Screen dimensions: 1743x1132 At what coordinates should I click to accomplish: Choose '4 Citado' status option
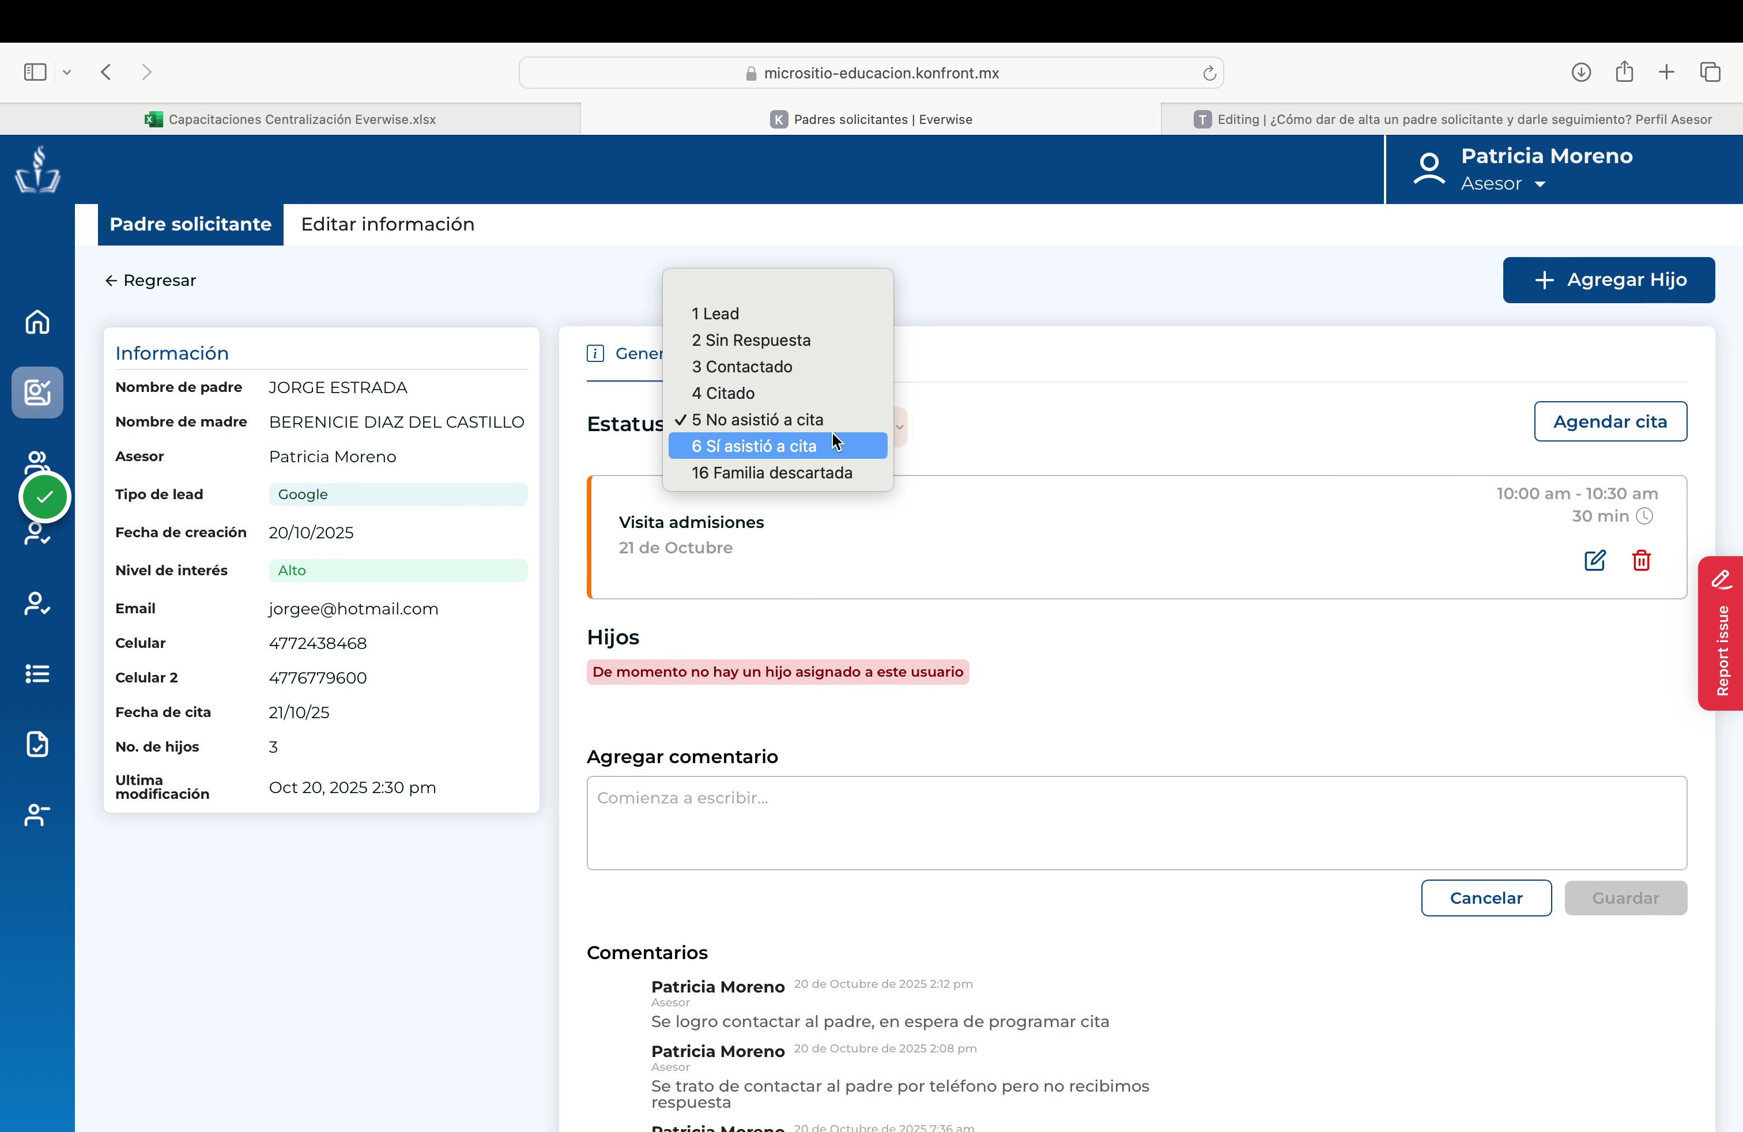pos(778,393)
